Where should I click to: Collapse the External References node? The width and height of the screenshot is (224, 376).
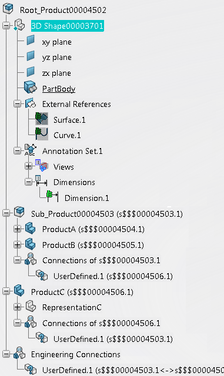tap(17, 104)
